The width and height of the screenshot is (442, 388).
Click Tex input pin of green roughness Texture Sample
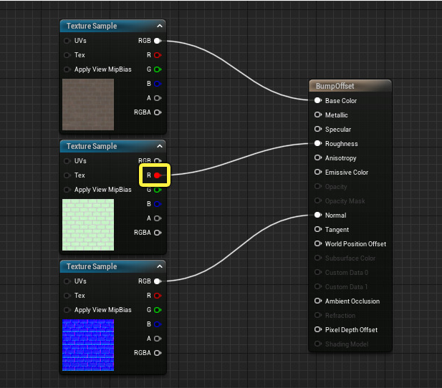click(67, 175)
